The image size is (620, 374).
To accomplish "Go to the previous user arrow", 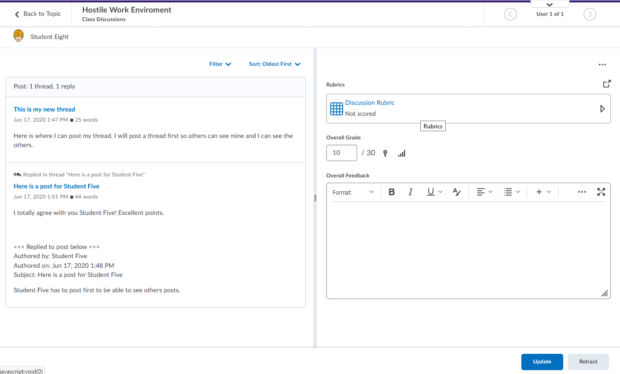I will tap(510, 14).
